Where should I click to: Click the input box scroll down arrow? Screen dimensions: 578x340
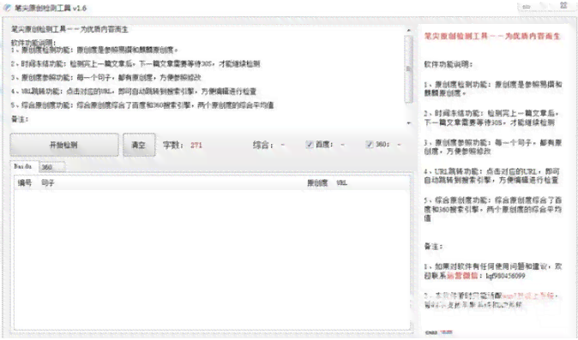click(408, 123)
